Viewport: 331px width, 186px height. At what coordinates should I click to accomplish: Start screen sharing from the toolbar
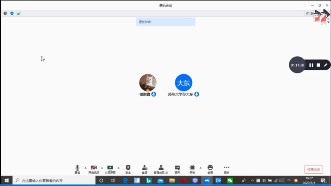tap(110, 169)
